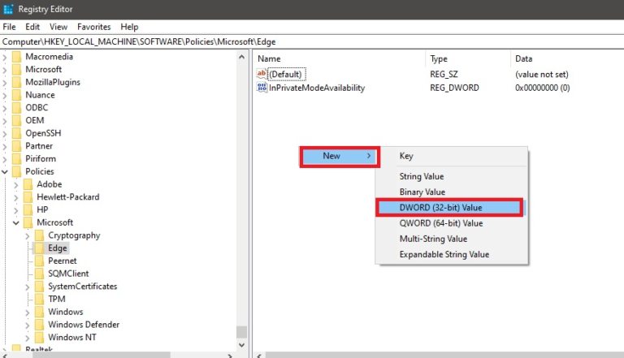Click the tree pane vertical scrollbar thumb
624x358 pixels.
pyautogui.click(x=241, y=332)
